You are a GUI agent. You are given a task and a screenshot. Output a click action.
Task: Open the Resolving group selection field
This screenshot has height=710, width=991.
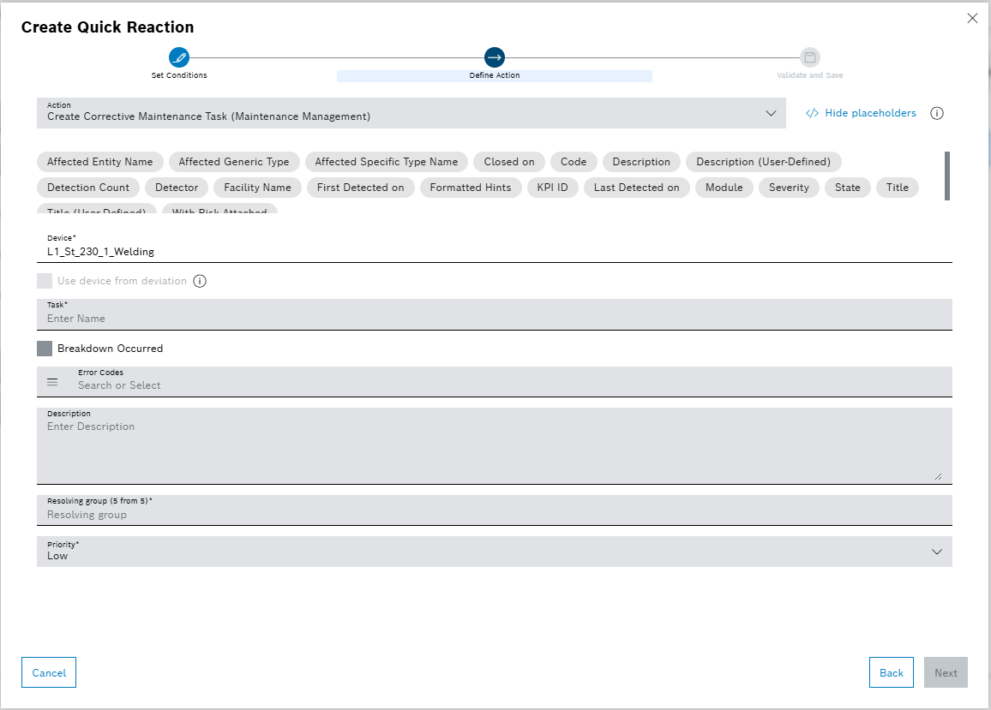pyautogui.click(x=495, y=509)
